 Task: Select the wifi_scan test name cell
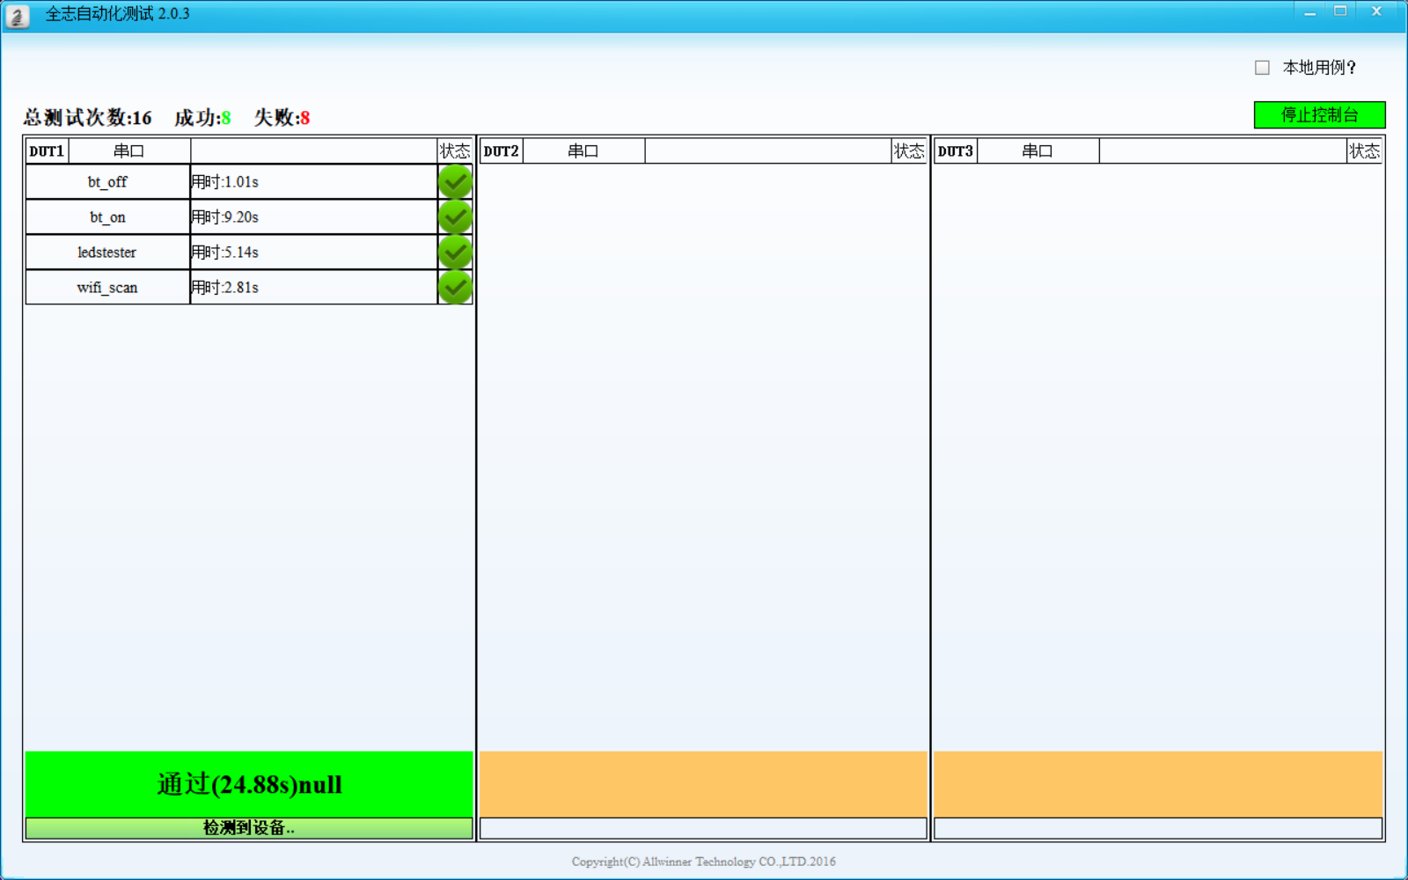107,288
